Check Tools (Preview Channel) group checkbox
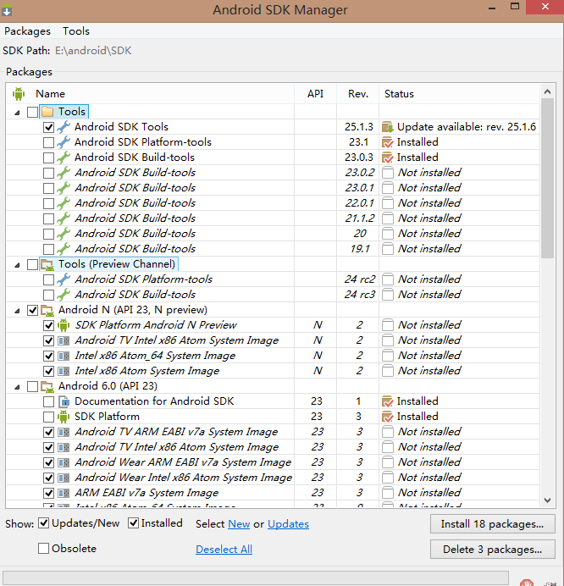 point(32,264)
